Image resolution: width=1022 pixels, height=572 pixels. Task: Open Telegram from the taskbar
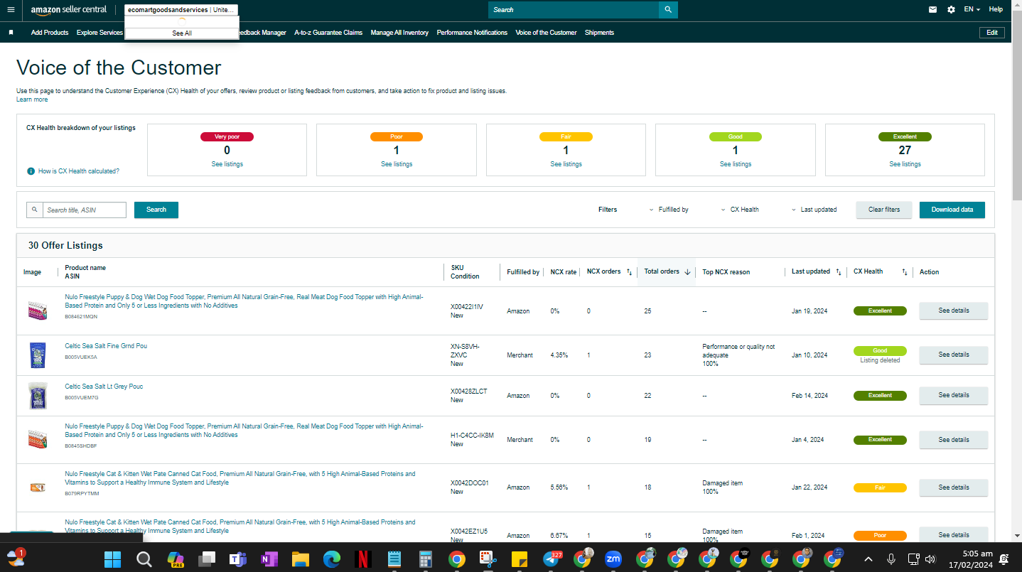(551, 559)
